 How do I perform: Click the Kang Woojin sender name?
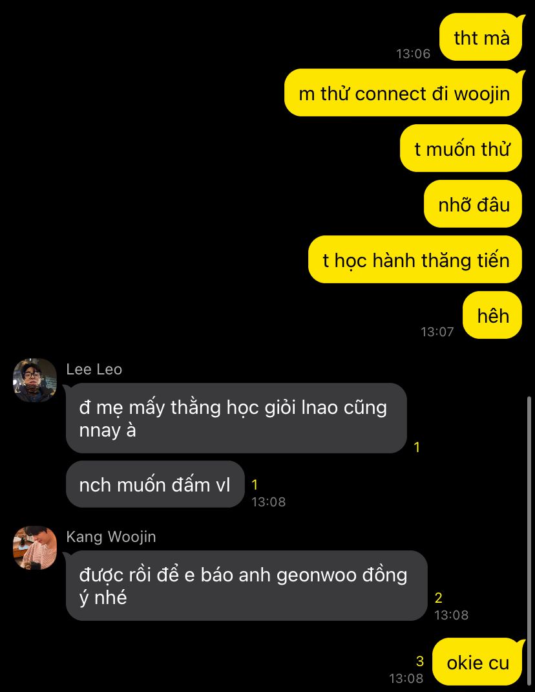[110, 537]
